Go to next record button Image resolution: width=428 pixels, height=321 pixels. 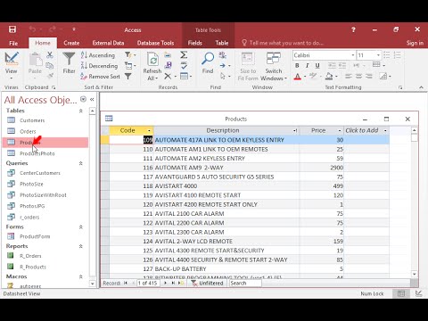pyautogui.click(x=166, y=283)
